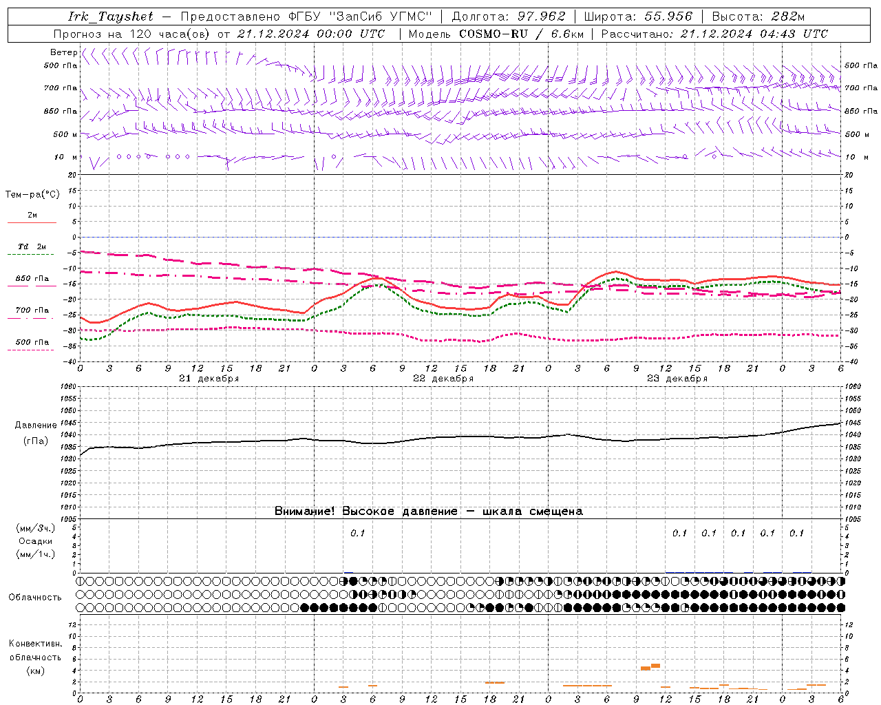Click the Ветер wind panel label

click(x=63, y=52)
